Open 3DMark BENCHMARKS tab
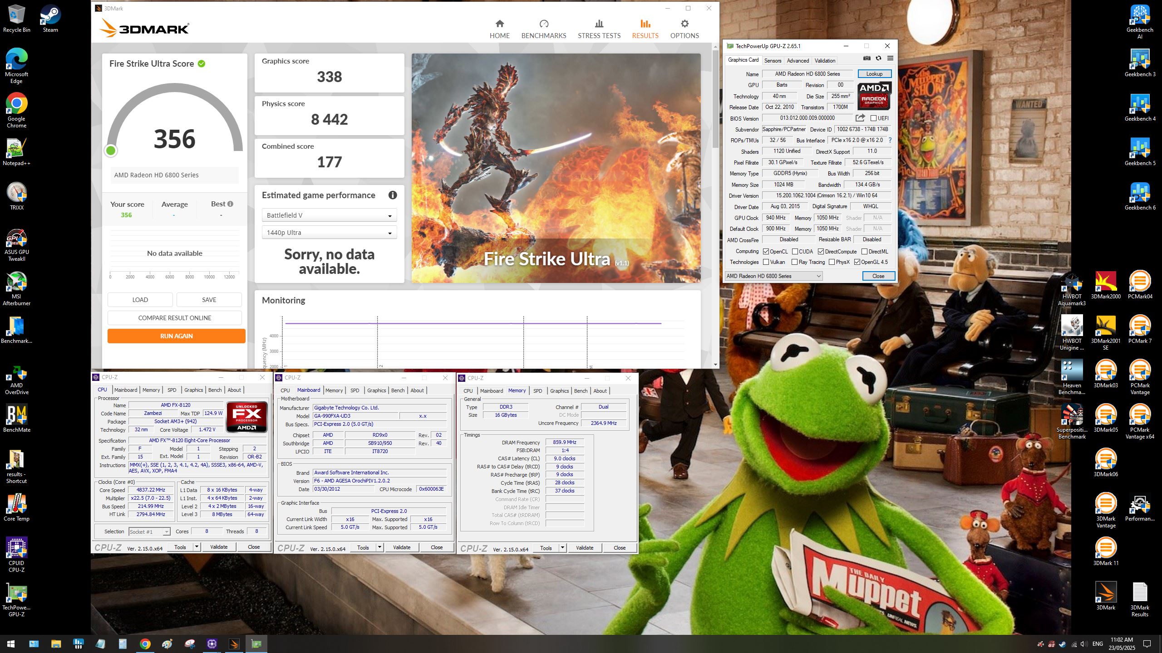This screenshot has height=653, width=1162. click(x=544, y=29)
